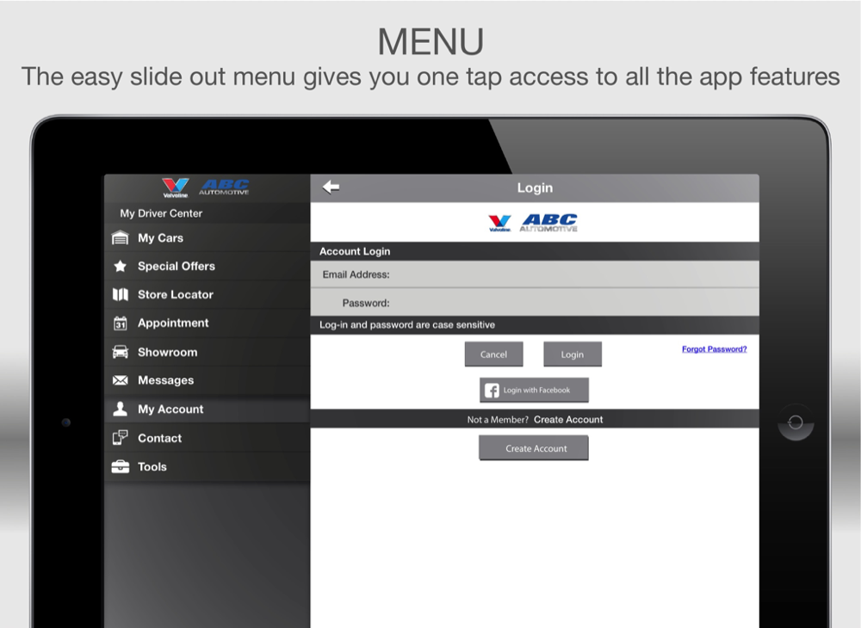Focus the Password field
This screenshot has height=628, width=861.
(x=535, y=303)
